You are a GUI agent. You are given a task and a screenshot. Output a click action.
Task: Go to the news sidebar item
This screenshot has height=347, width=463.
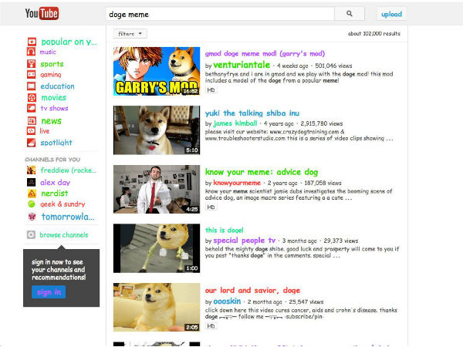pyautogui.click(x=51, y=121)
